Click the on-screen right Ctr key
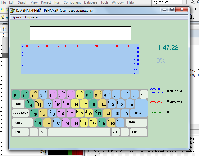 [x=139, y=132]
